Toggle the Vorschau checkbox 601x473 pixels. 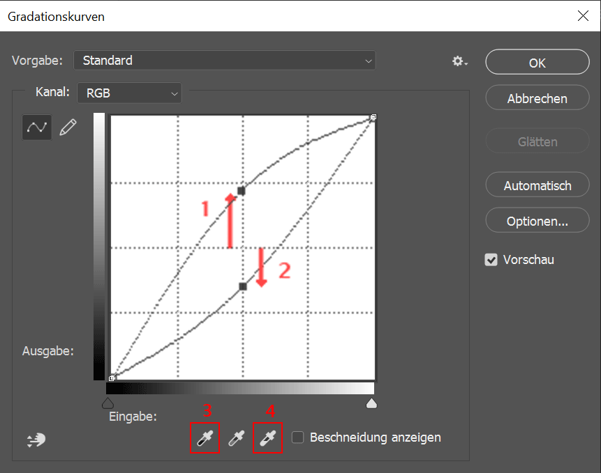coord(491,260)
